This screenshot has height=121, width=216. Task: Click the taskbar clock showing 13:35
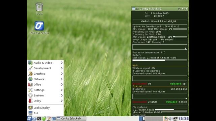point(183,119)
